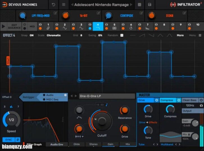Select the ramp-up shape preset icon

click(142, 36)
